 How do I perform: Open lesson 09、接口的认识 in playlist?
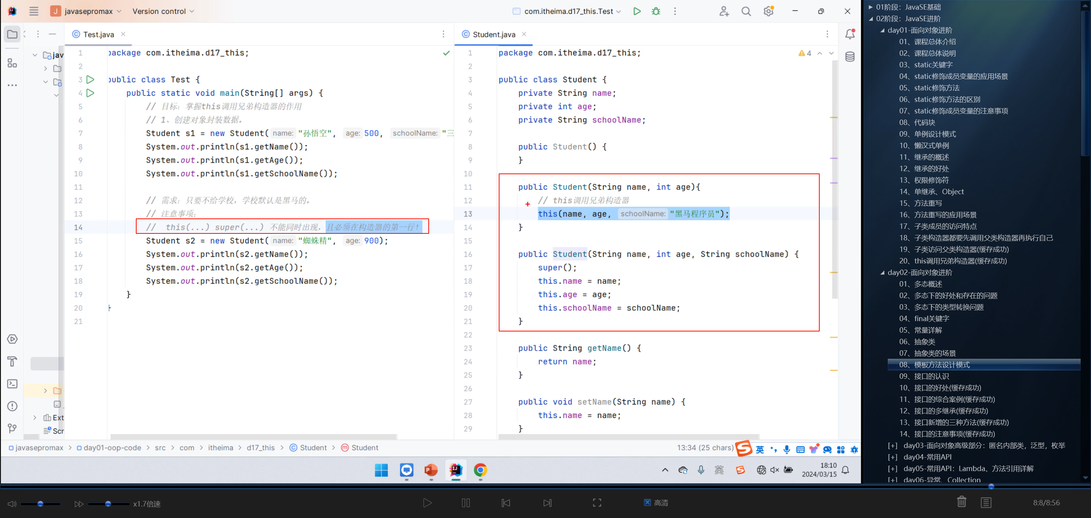coord(924,376)
